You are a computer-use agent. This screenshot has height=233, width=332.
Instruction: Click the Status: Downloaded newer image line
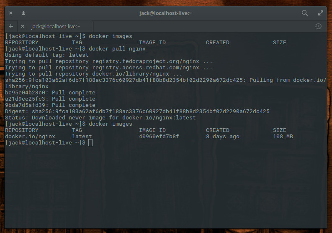coord(100,118)
